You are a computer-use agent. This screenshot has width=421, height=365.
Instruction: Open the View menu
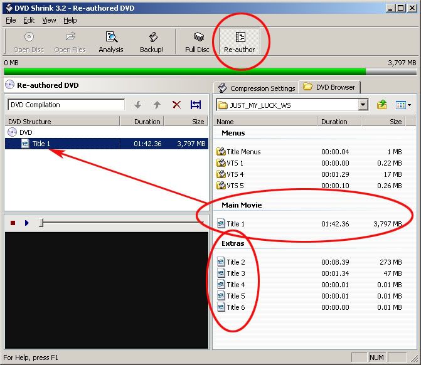tap(49, 21)
